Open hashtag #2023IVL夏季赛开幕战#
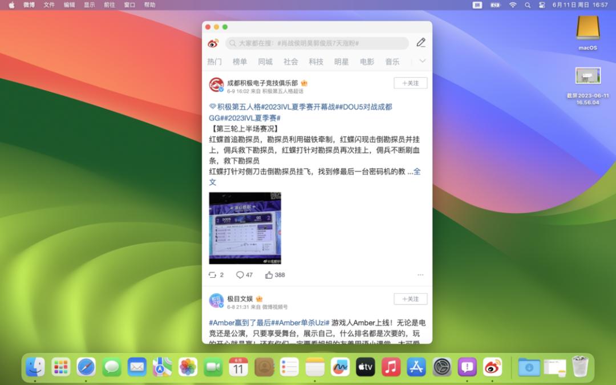The height and width of the screenshot is (385, 616). point(298,107)
